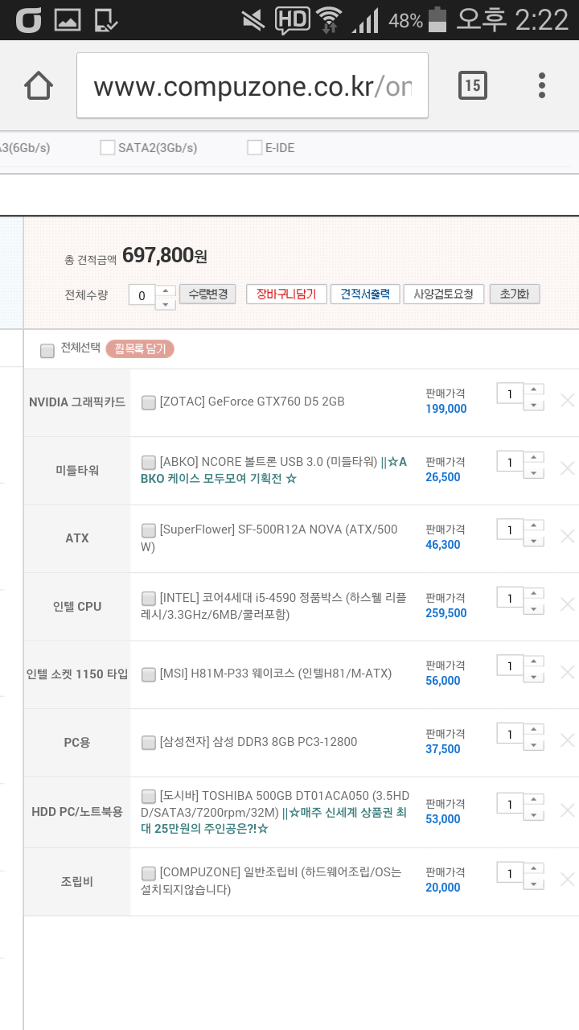Click the 초기화 reset button

[514, 294]
